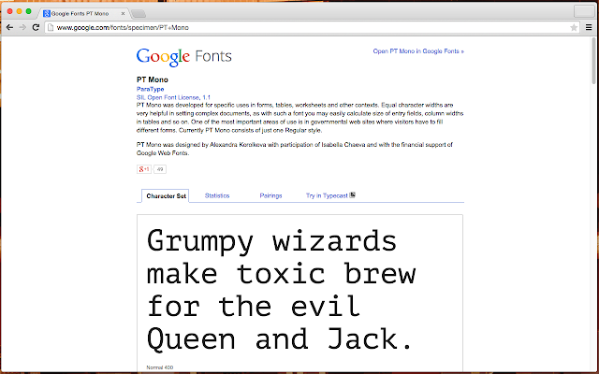Click the Typecast external link icon
The width and height of the screenshot is (599, 374).
pyautogui.click(x=352, y=194)
